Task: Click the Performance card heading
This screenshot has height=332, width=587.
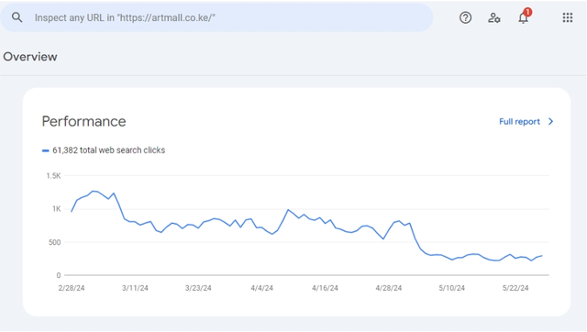Action: pos(83,121)
